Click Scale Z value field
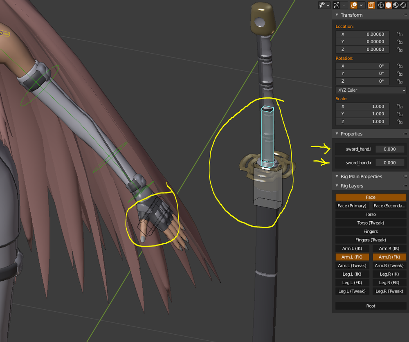 point(362,122)
